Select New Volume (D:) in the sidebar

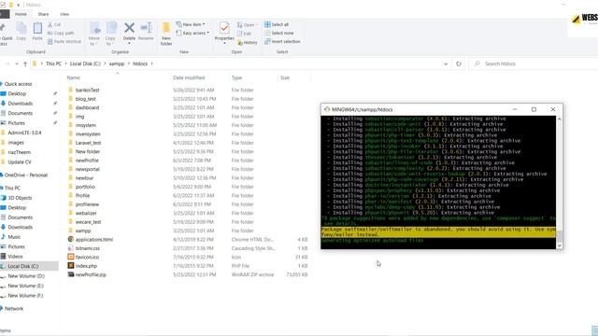pos(26,276)
